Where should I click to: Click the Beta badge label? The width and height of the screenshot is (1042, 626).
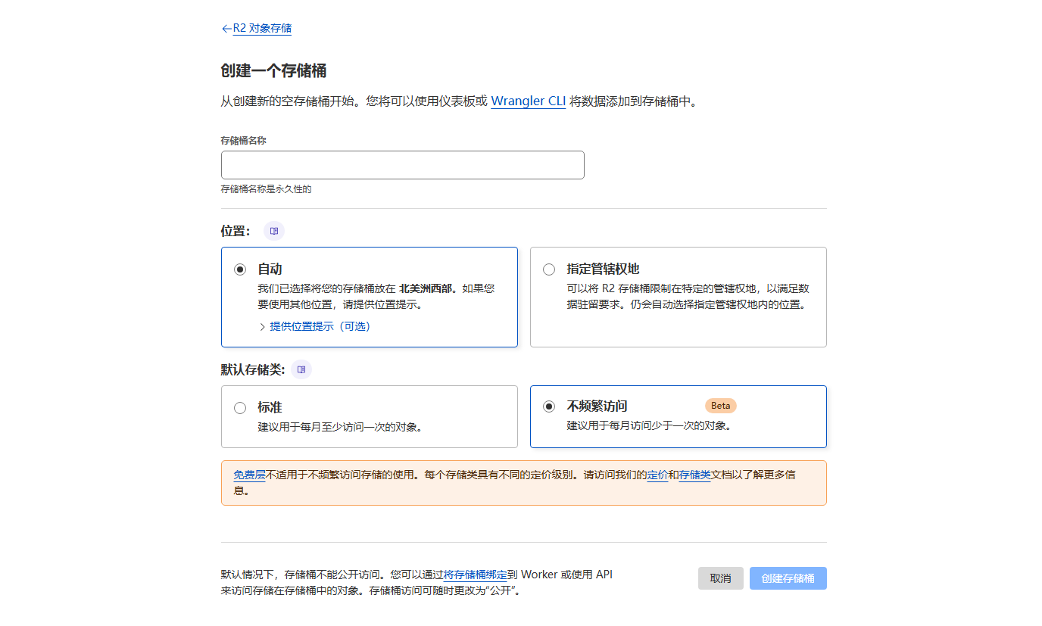click(x=720, y=406)
